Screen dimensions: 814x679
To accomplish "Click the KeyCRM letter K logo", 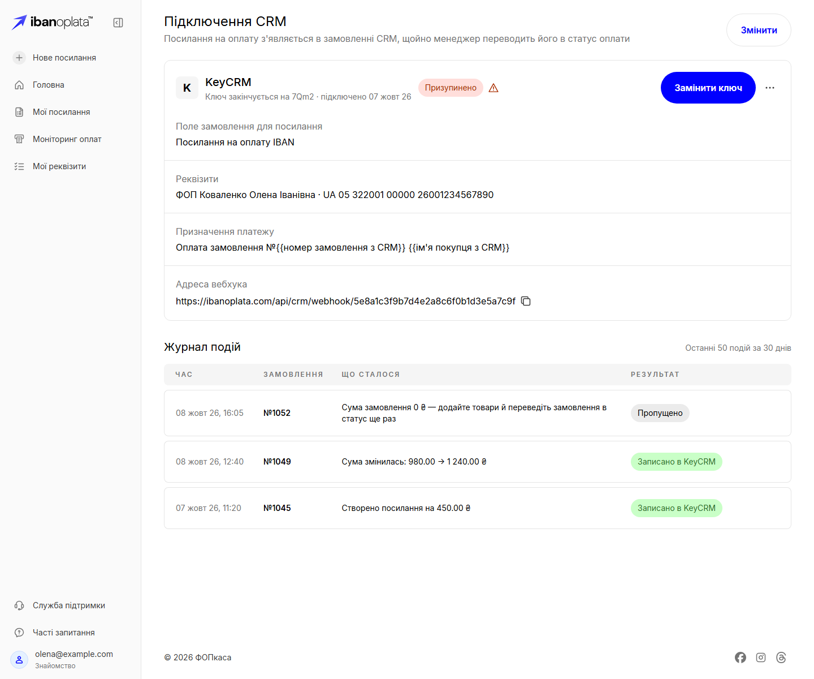I will [x=187, y=88].
